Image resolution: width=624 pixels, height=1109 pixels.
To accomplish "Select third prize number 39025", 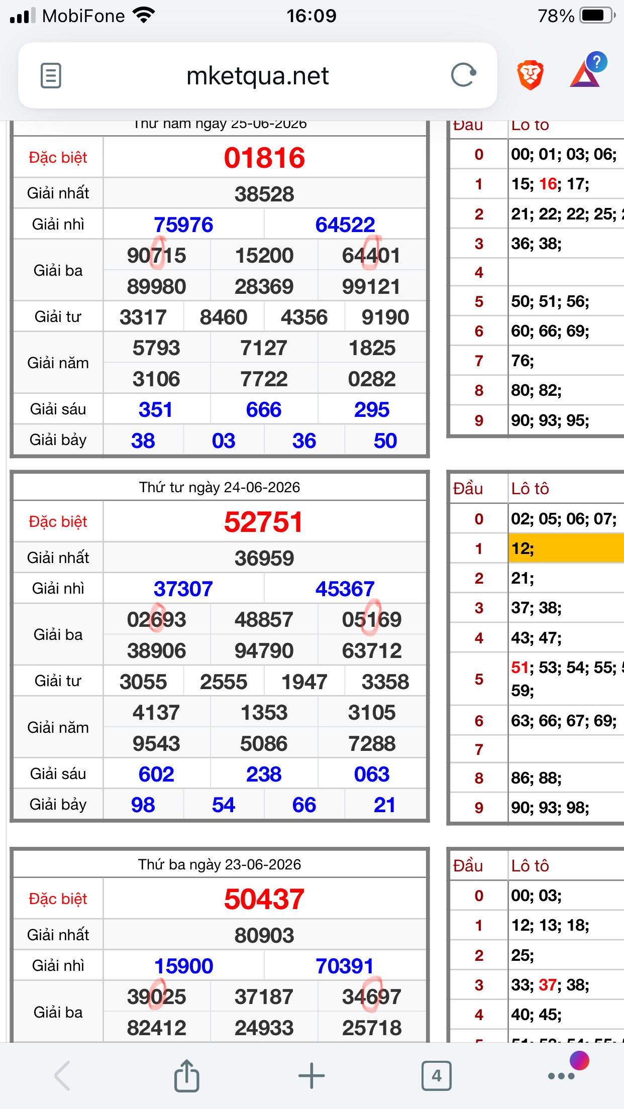I will [156, 996].
